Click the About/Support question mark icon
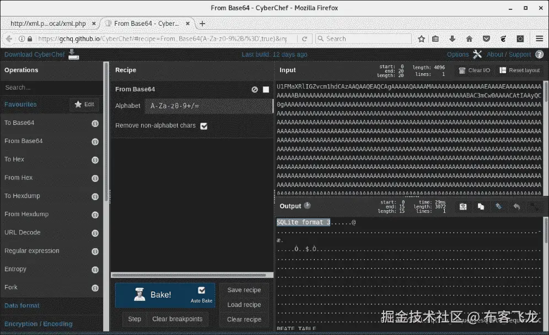 pos(540,54)
